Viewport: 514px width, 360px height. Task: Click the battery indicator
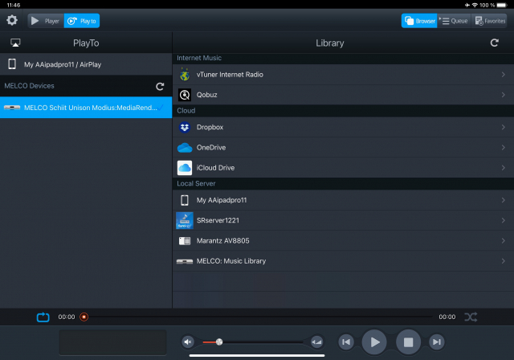pos(502,5)
